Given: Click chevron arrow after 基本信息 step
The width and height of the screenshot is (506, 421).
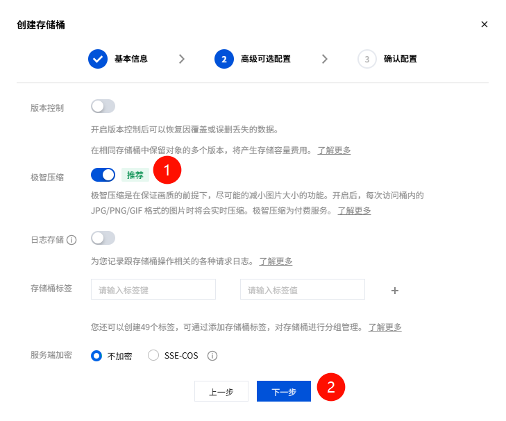Looking at the screenshot, I should (x=182, y=59).
